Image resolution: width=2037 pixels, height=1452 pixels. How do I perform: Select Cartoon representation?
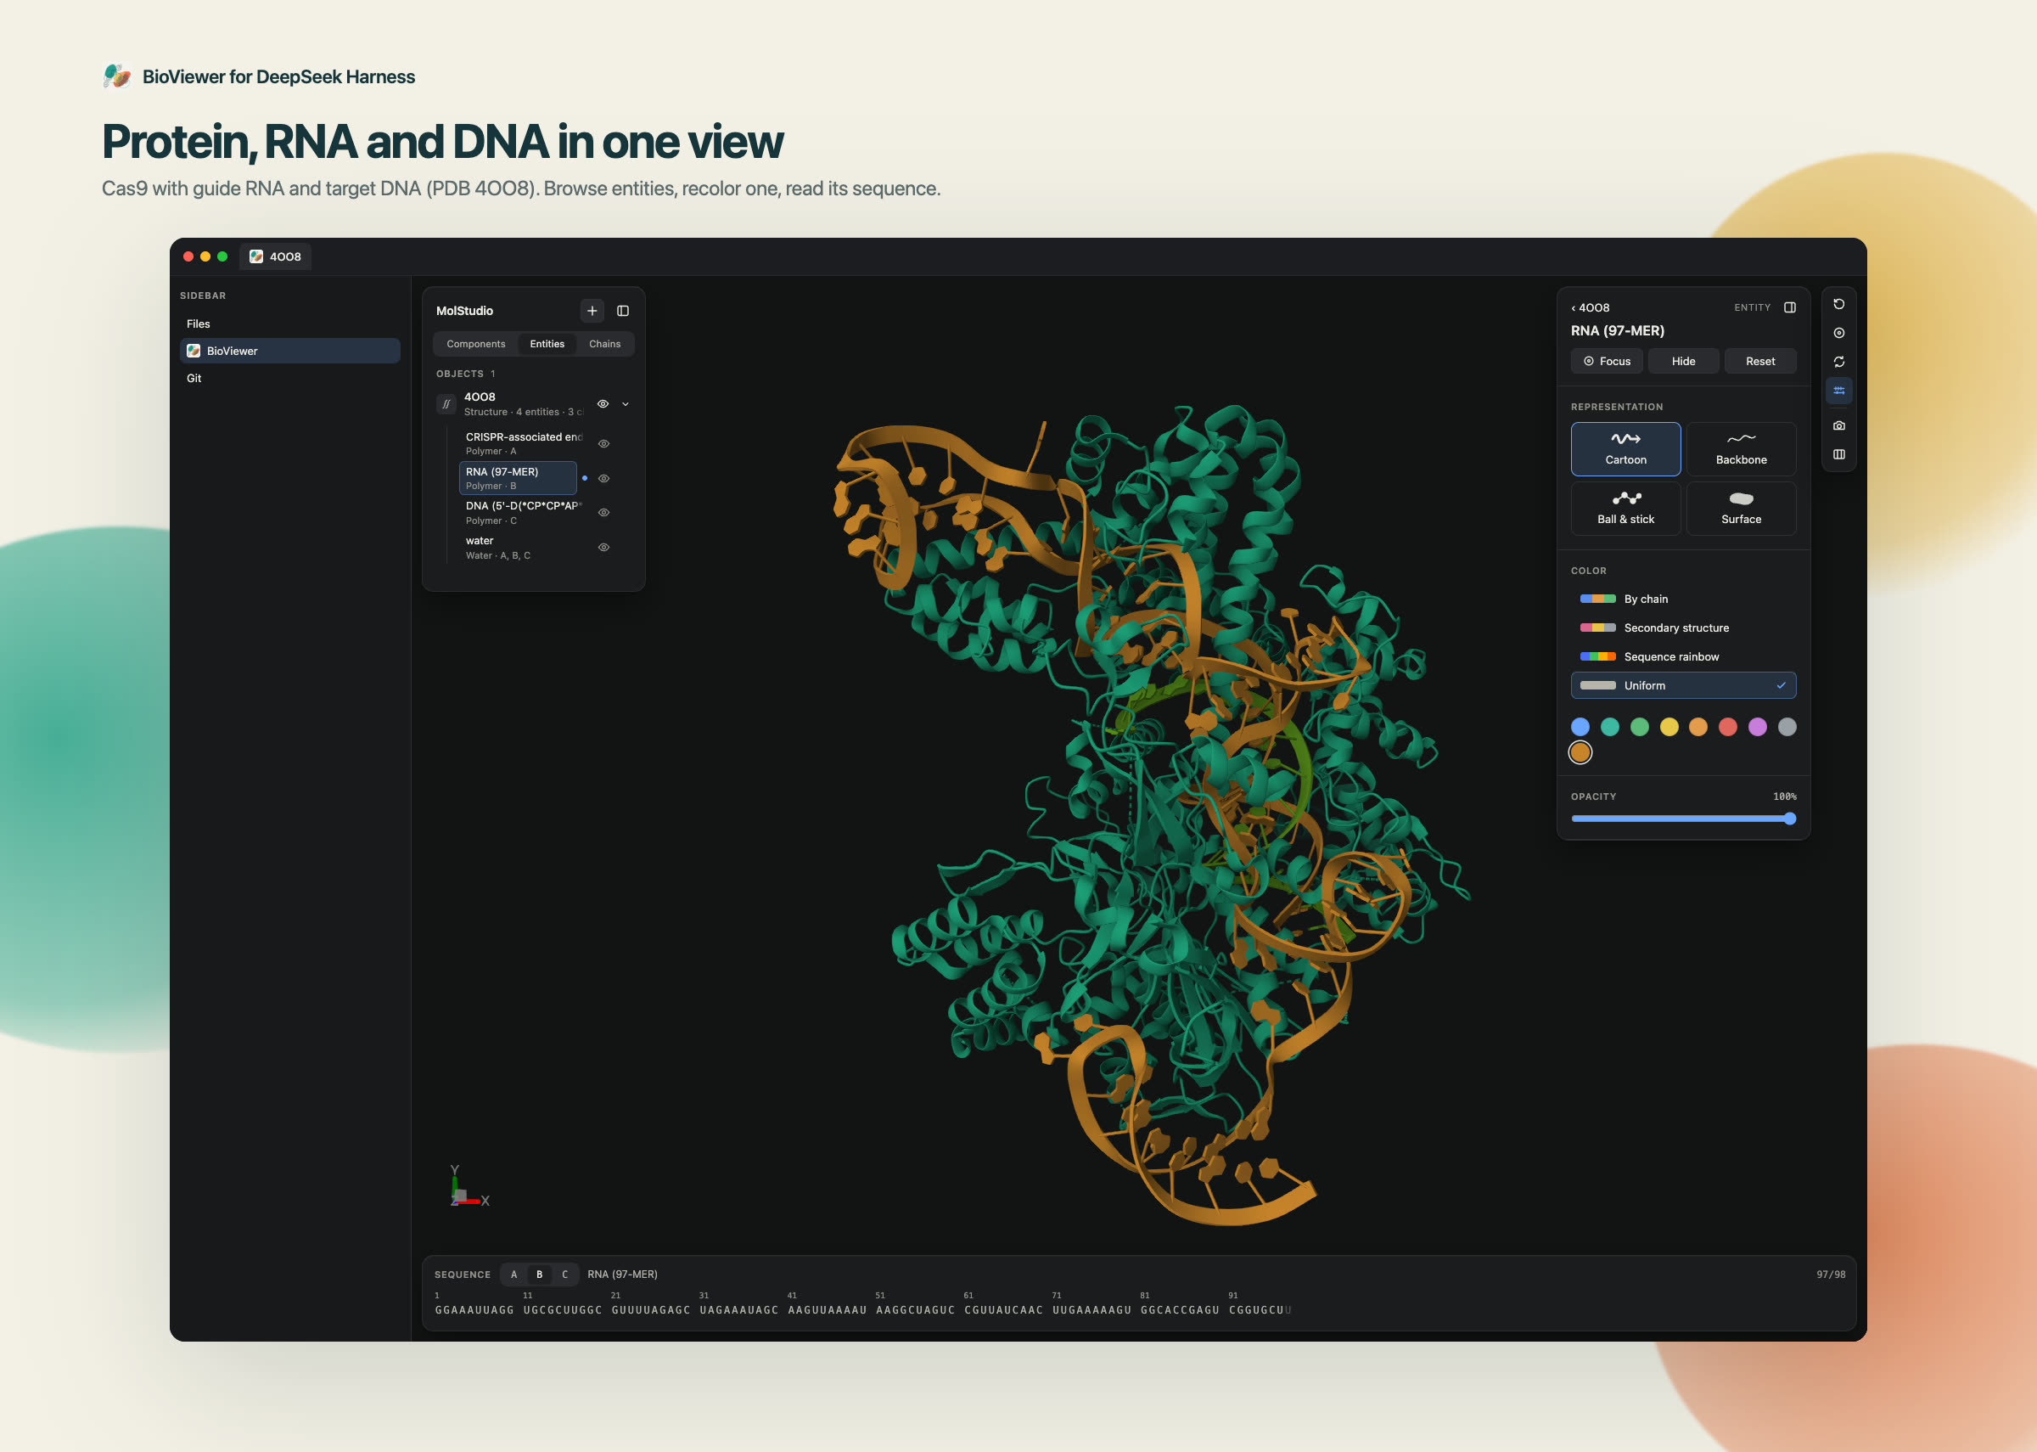point(1625,449)
